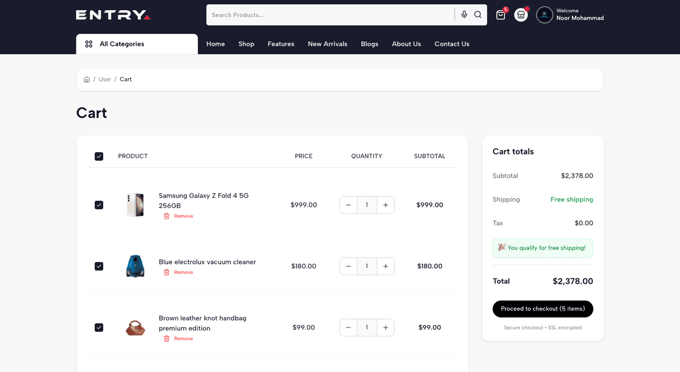Click the Search Products input field

[x=329, y=15]
